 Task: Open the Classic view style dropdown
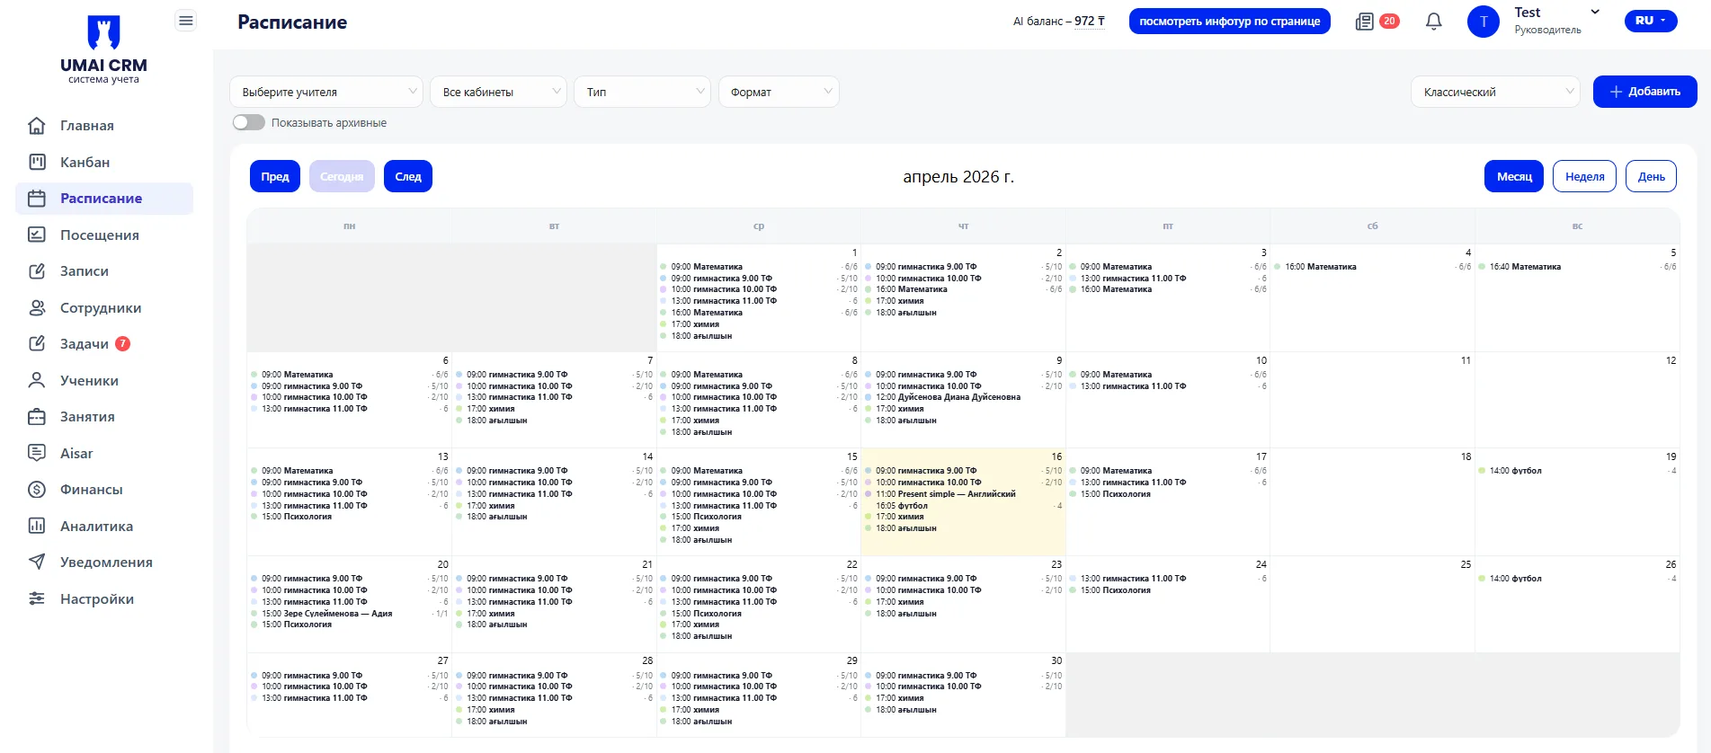pos(1495,92)
